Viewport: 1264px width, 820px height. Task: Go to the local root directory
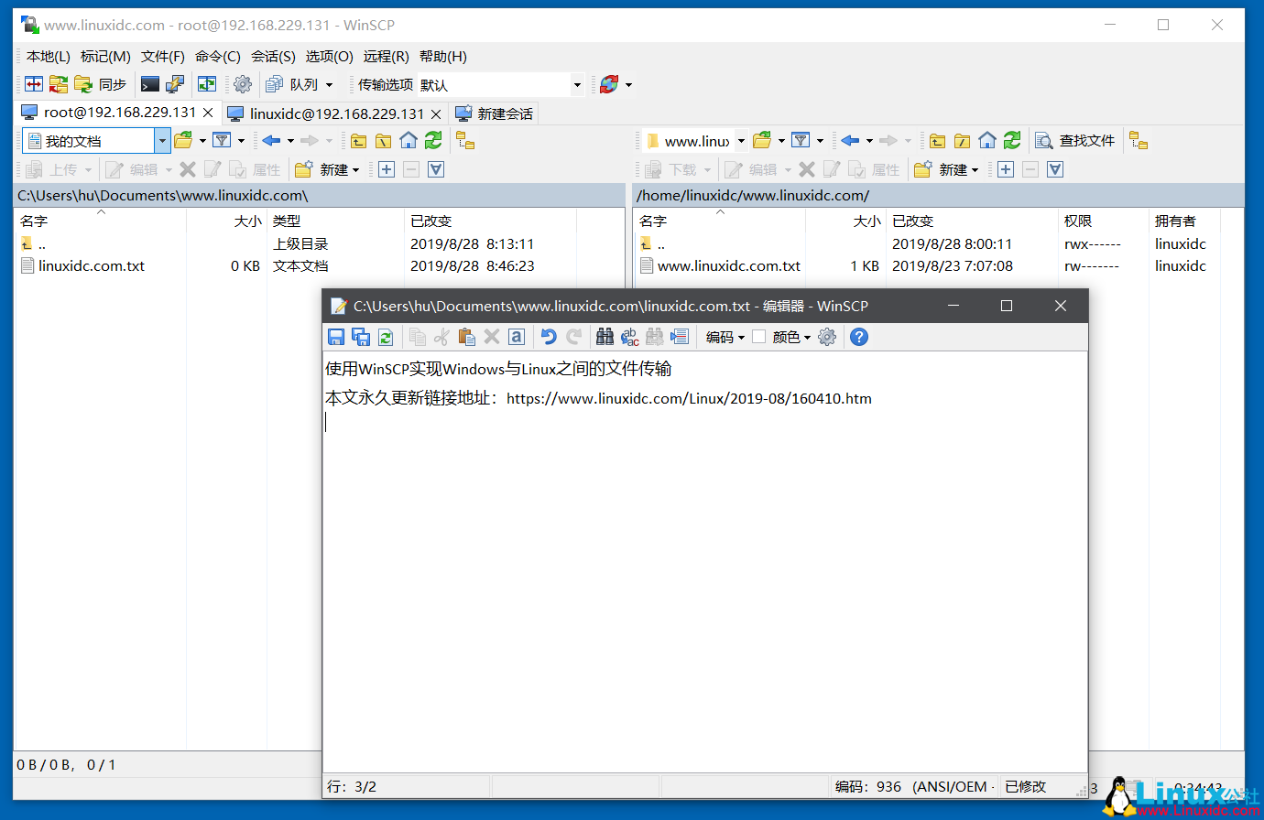click(384, 140)
